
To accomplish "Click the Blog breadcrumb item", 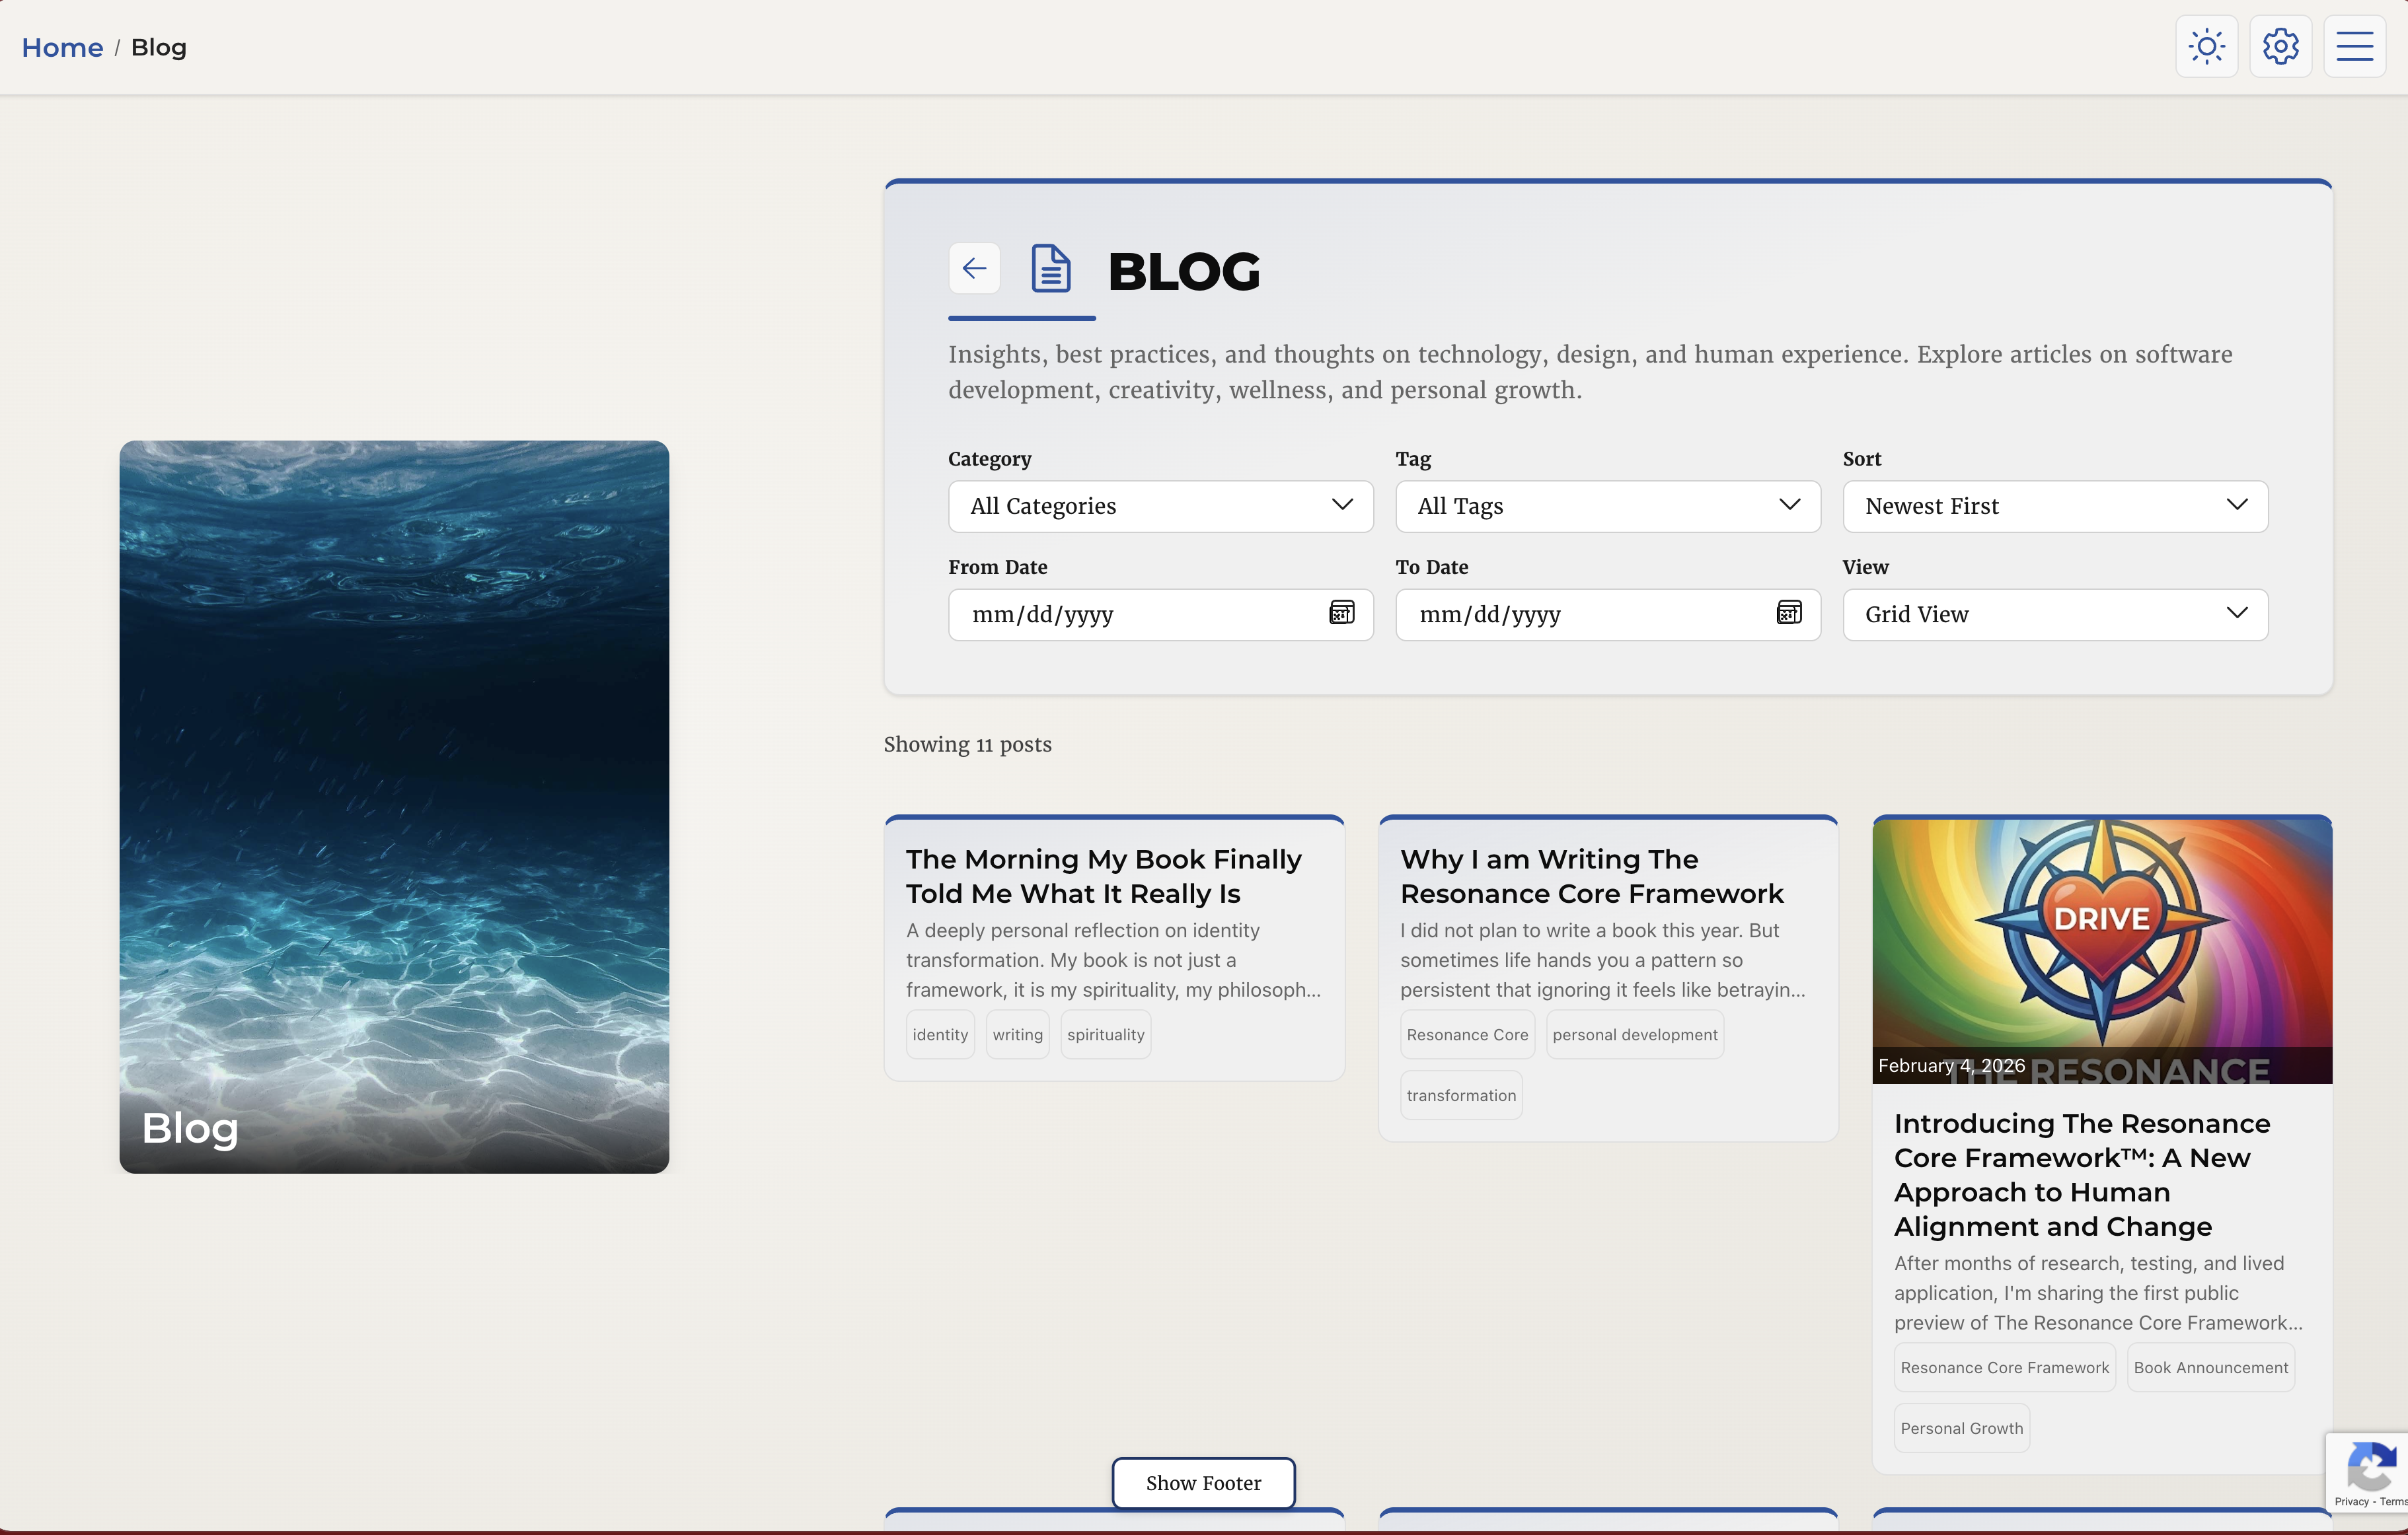I will click(x=158, y=47).
